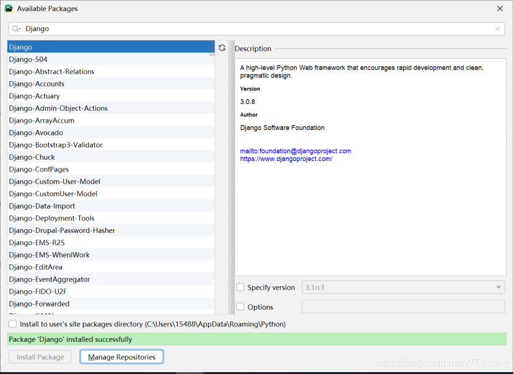Enable the Options checkbox

click(240, 307)
